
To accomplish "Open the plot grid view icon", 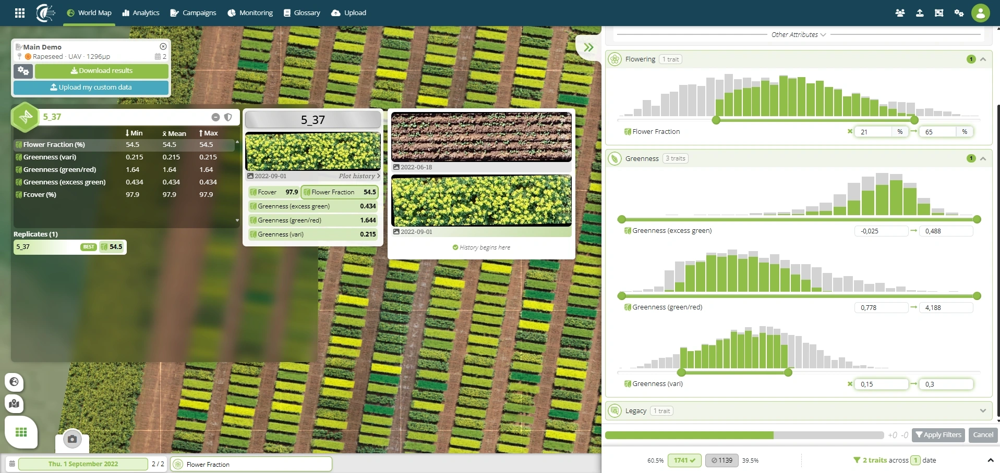I will (21, 432).
